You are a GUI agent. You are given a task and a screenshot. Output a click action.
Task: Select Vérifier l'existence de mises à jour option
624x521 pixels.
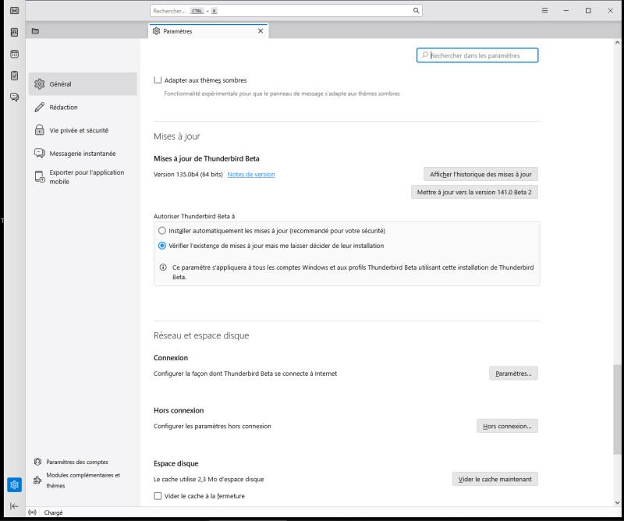pos(162,246)
